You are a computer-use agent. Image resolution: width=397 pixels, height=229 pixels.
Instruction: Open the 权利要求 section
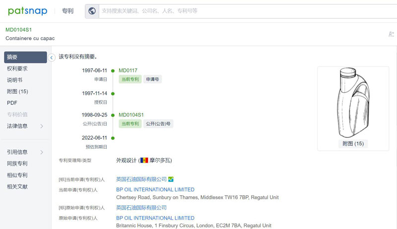(17, 69)
